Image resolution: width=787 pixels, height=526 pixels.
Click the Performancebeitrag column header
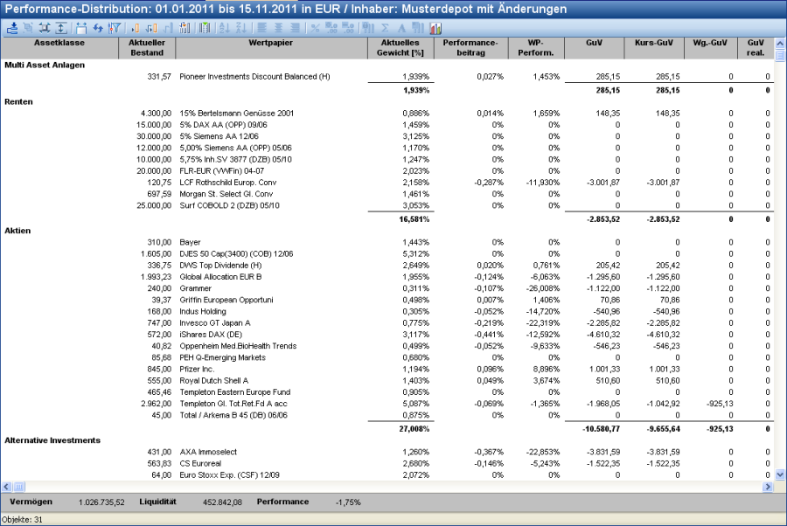tap(470, 47)
